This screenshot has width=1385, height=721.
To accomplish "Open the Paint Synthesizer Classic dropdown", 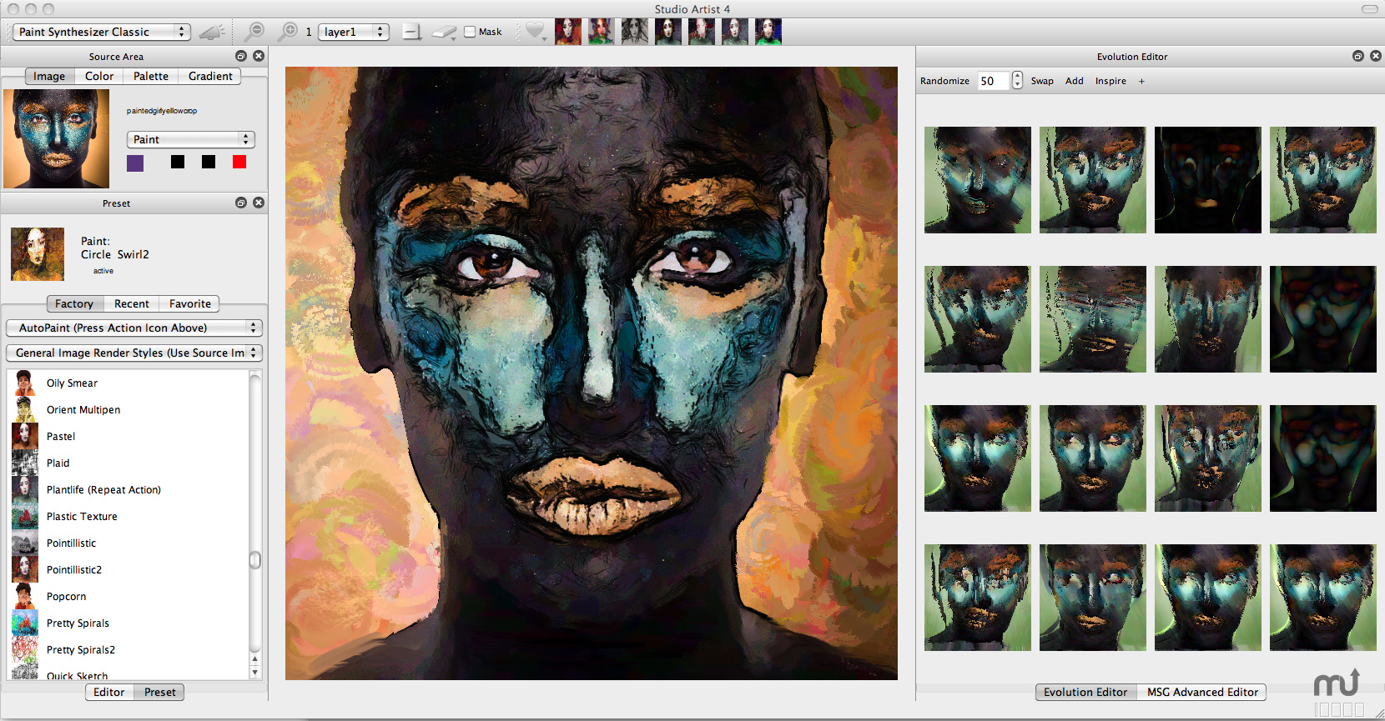I will (102, 32).
